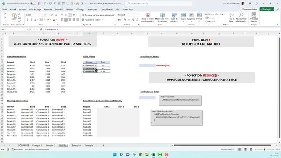Click the formula bar showing Commercial 1

pos(160,29)
